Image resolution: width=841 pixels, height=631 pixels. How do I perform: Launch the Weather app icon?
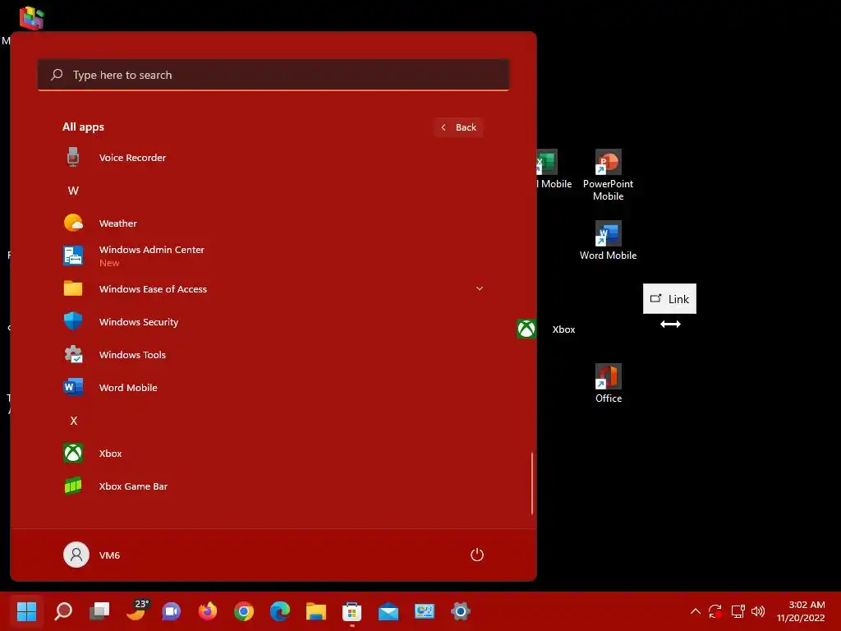(x=73, y=223)
